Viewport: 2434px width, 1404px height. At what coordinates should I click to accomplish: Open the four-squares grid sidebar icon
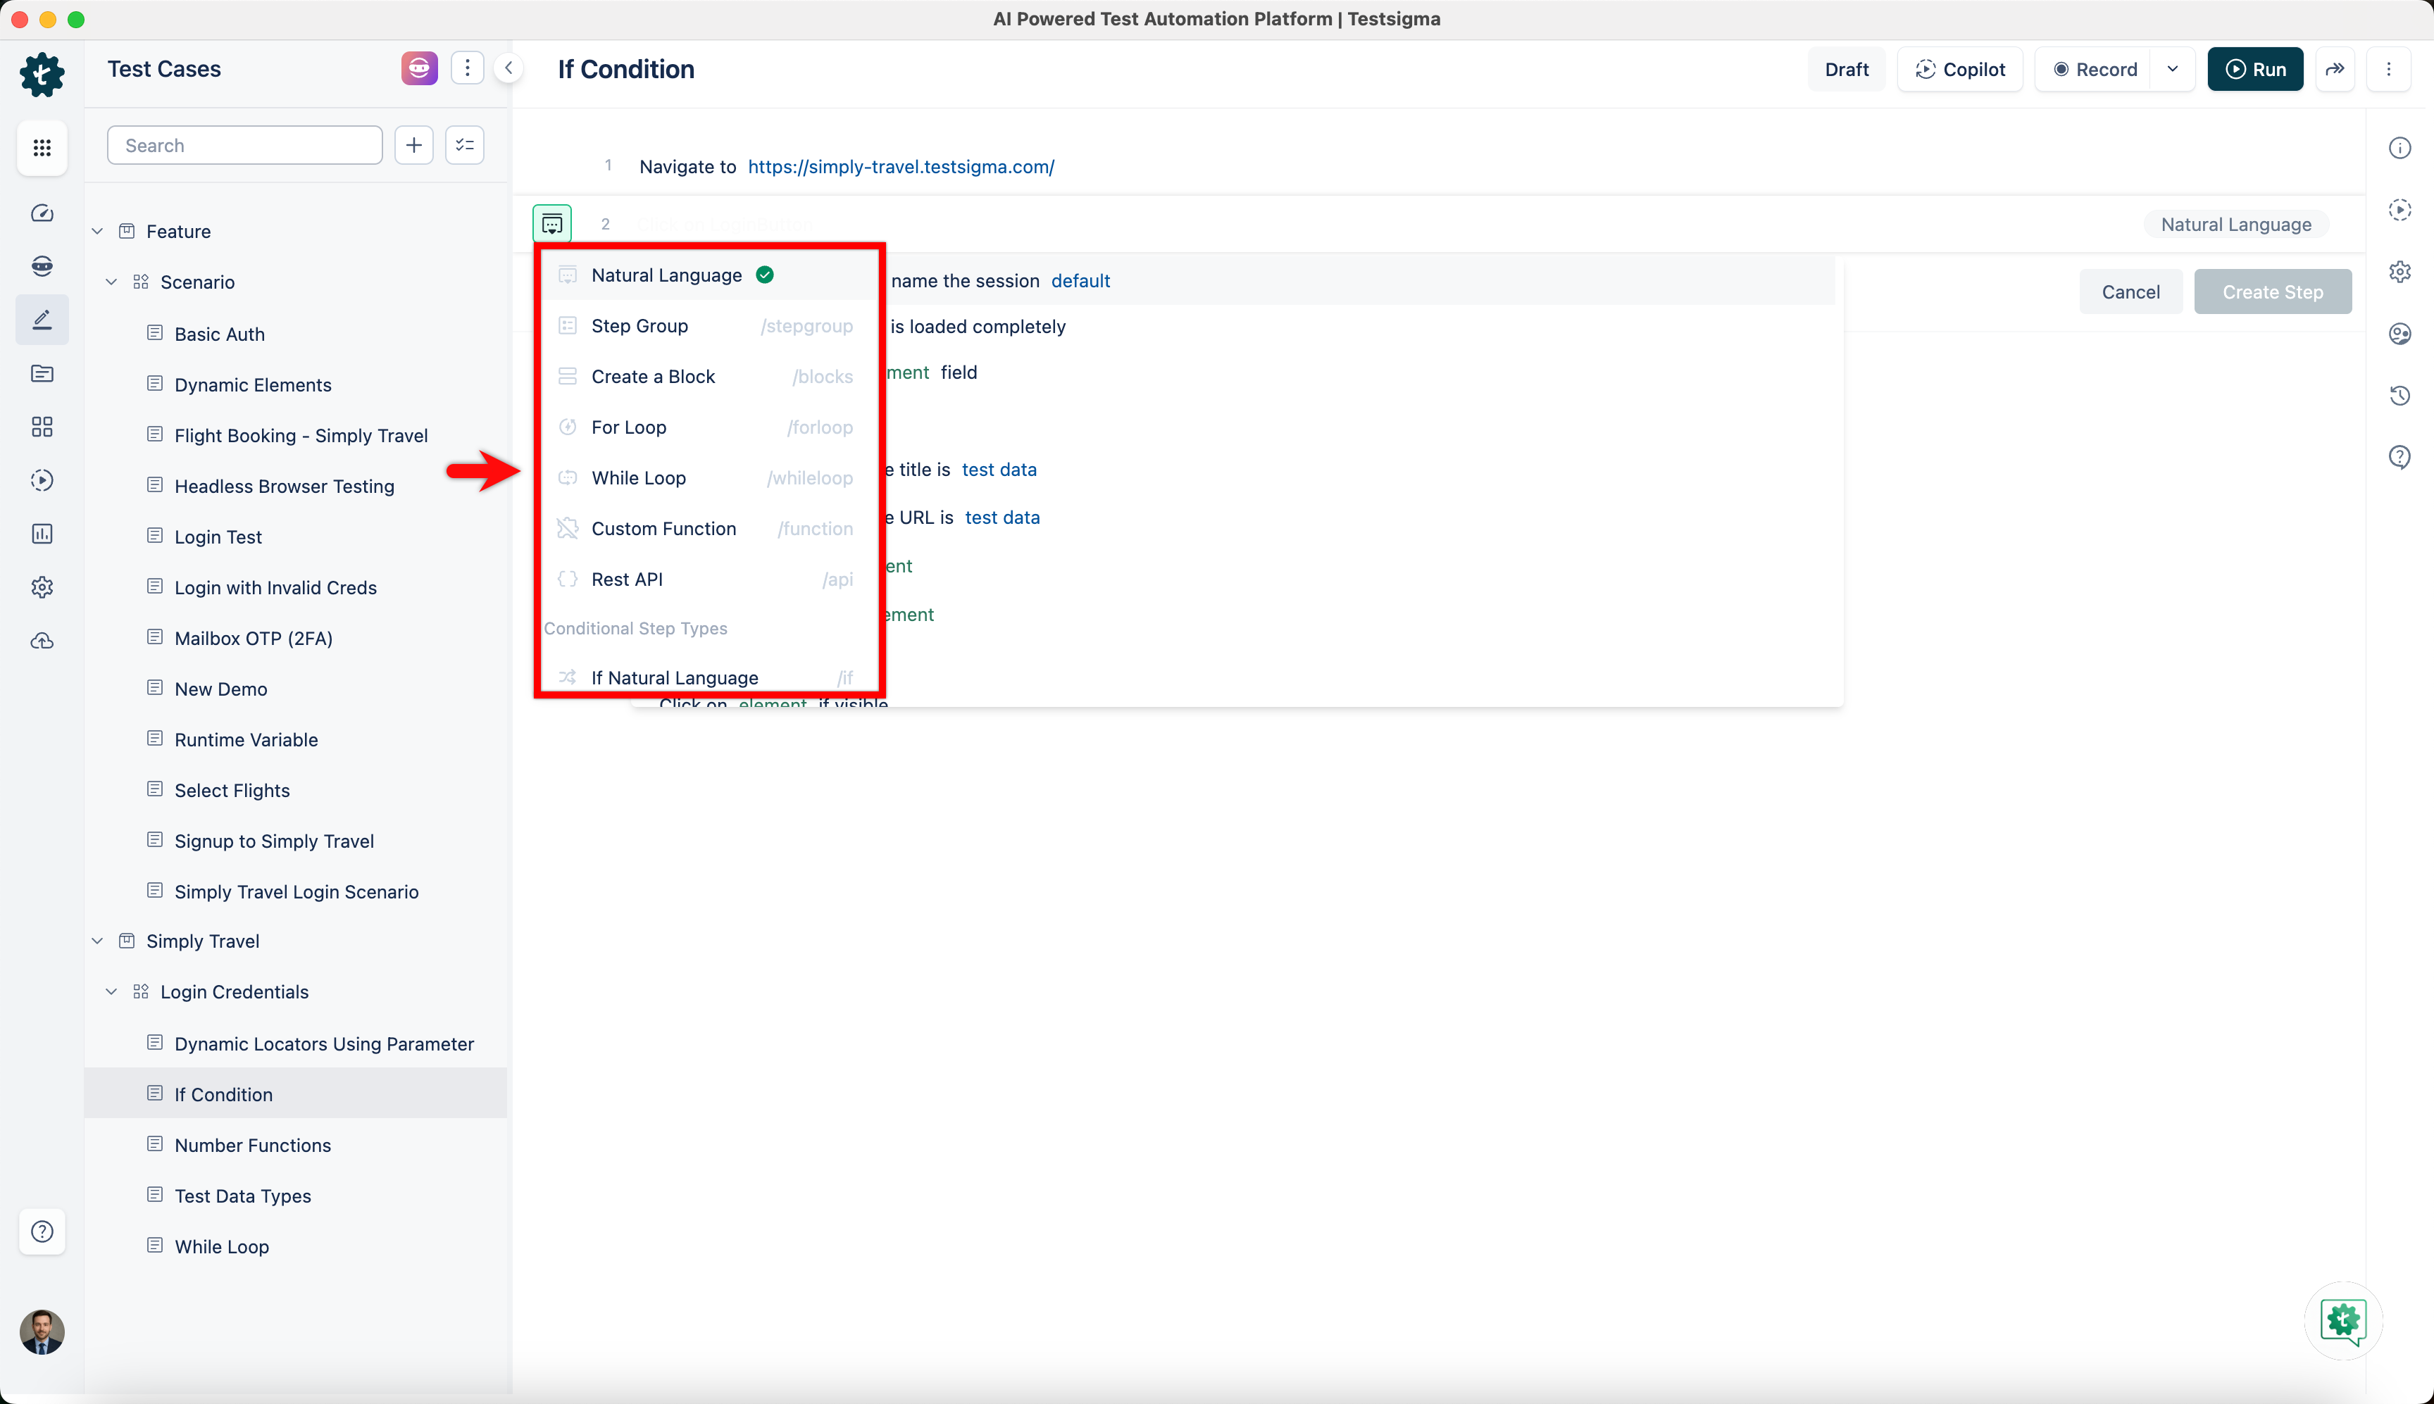pyautogui.click(x=42, y=426)
